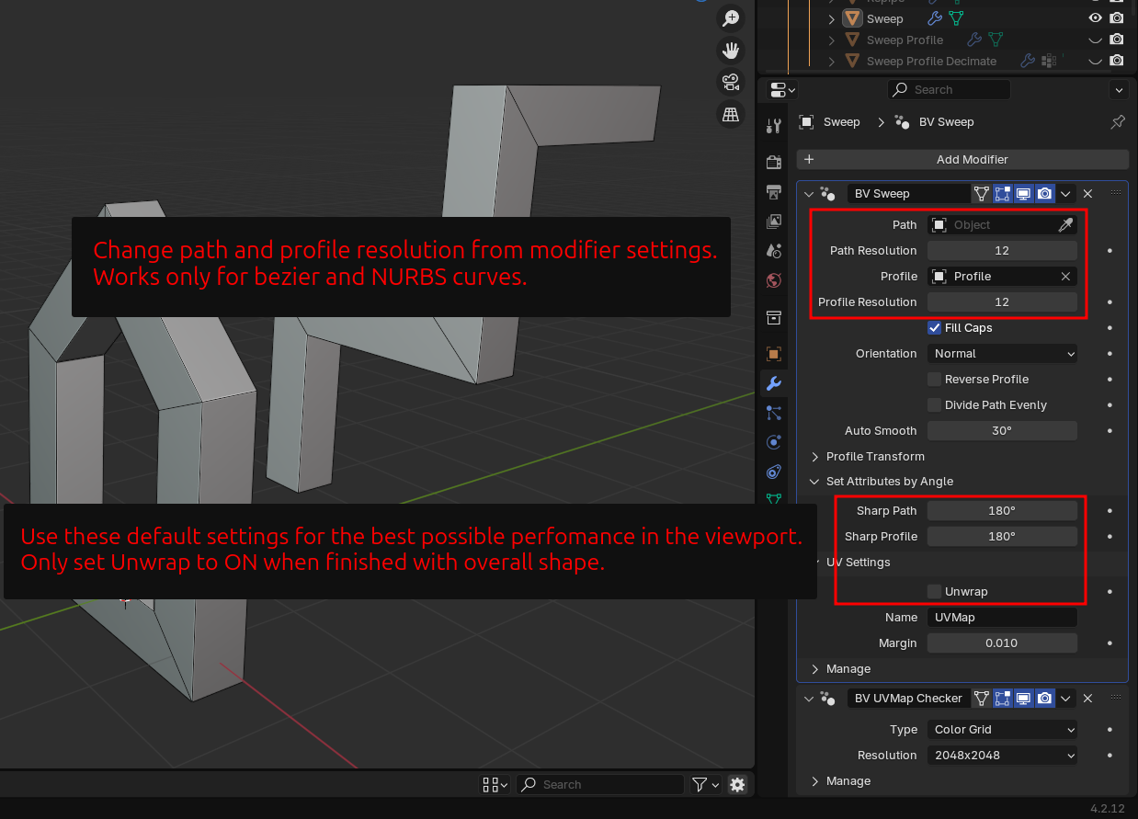Enable the Reverse Profile checkbox
Image resolution: width=1138 pixels, height=819 pixels.
(934, 380)
